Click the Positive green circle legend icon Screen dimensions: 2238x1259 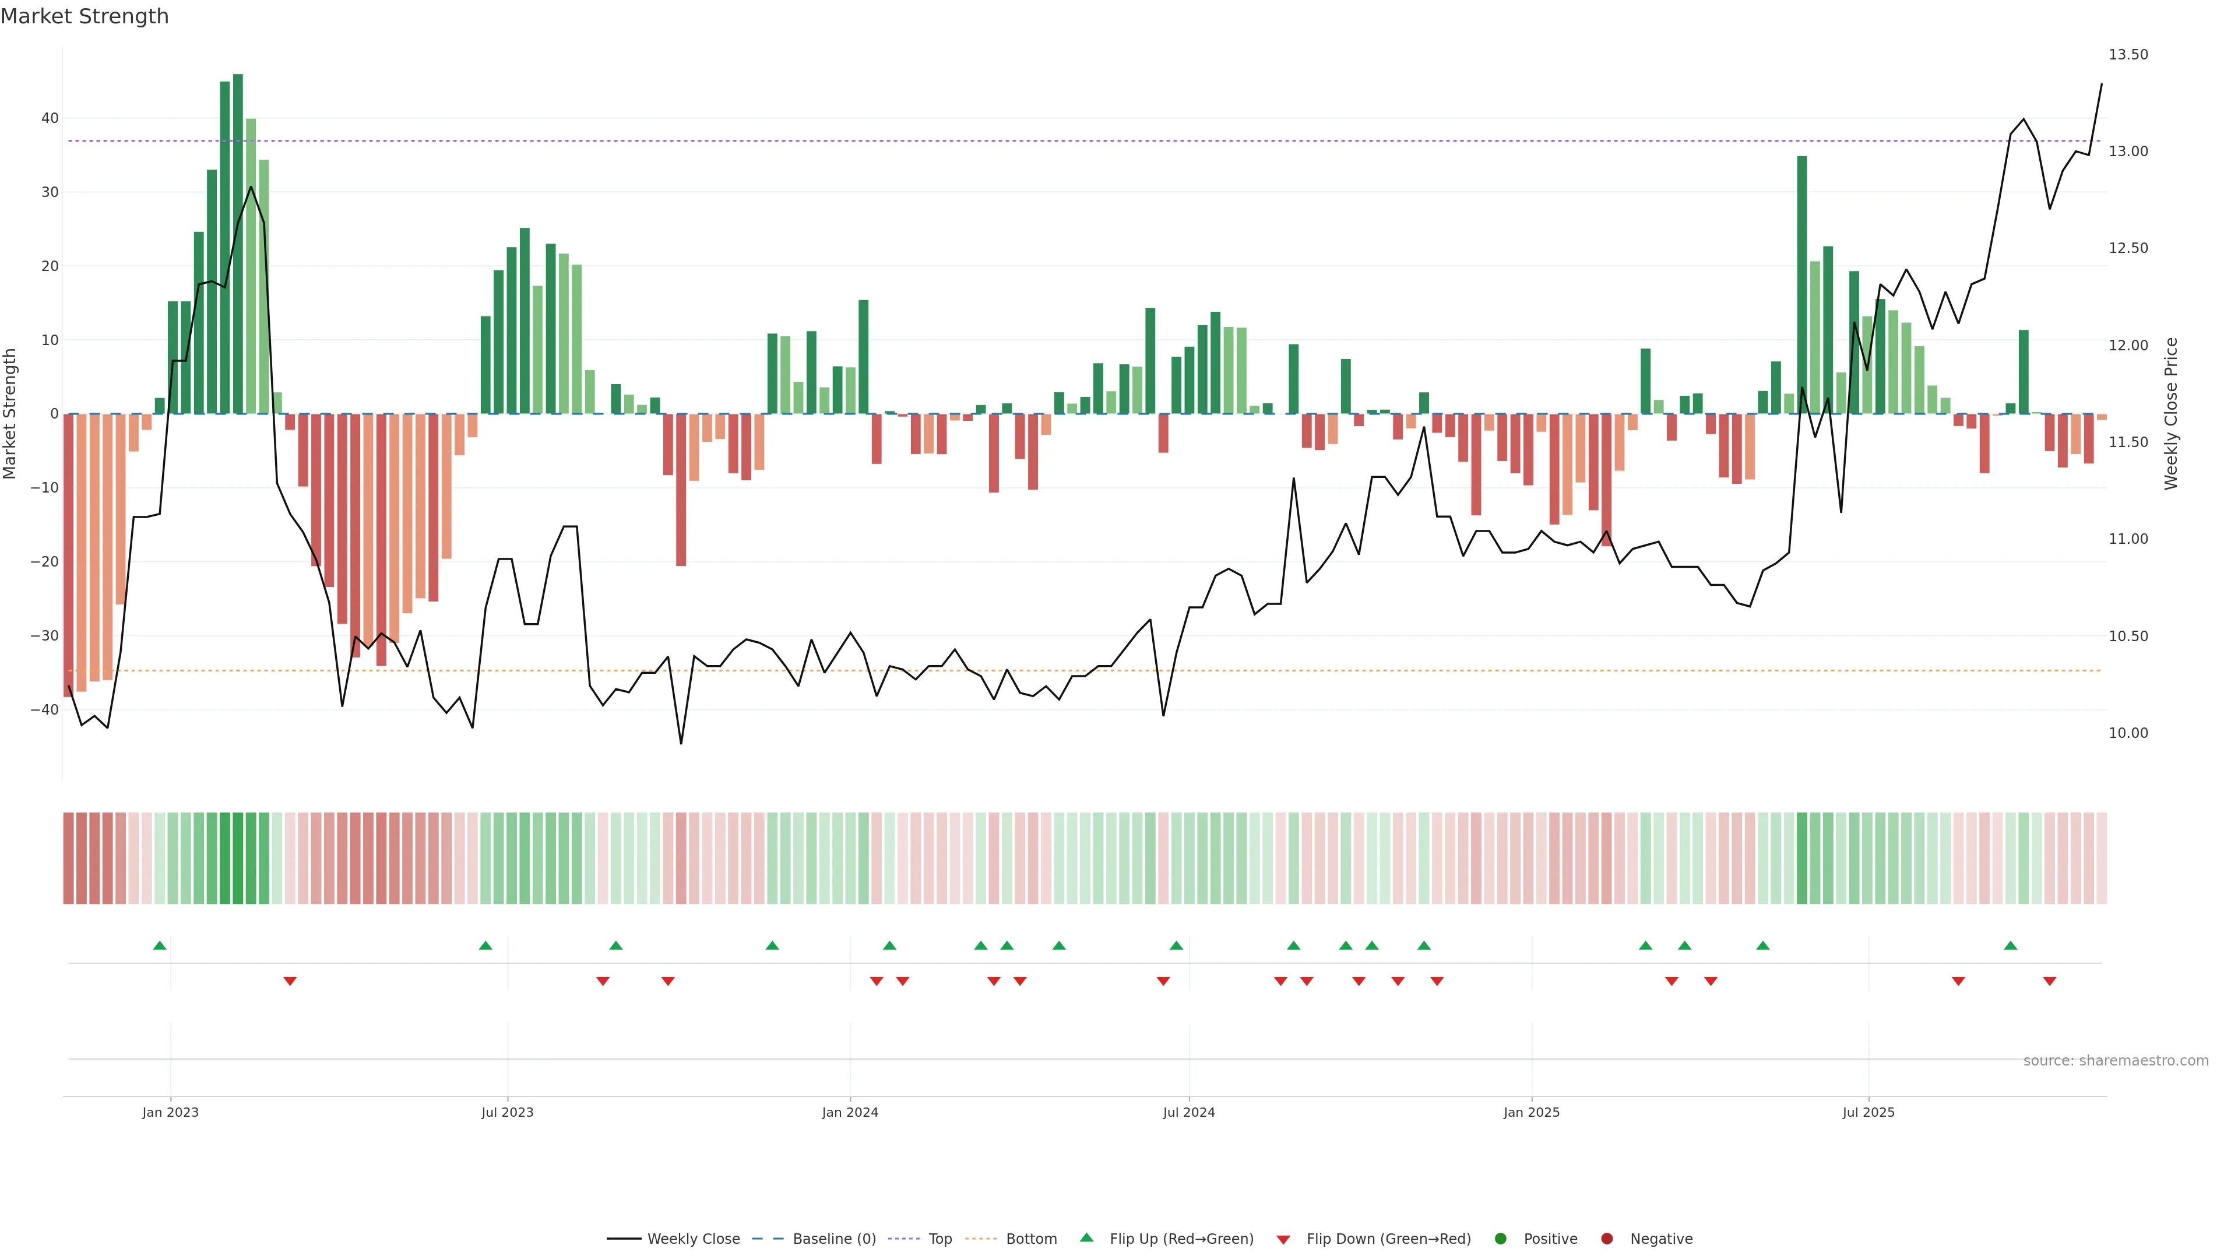[x=1500, y=1239]
